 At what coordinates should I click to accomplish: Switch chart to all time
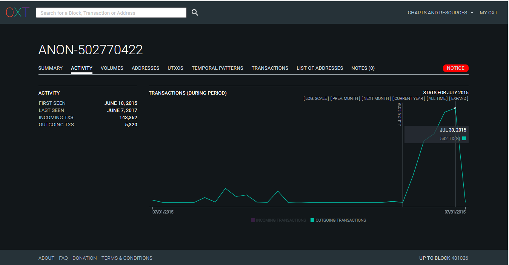[437, 98]
